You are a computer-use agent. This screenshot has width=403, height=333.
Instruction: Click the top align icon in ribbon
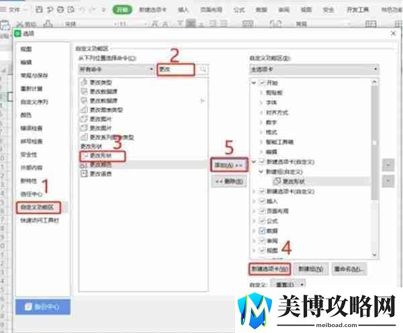[x=181, y=24]
